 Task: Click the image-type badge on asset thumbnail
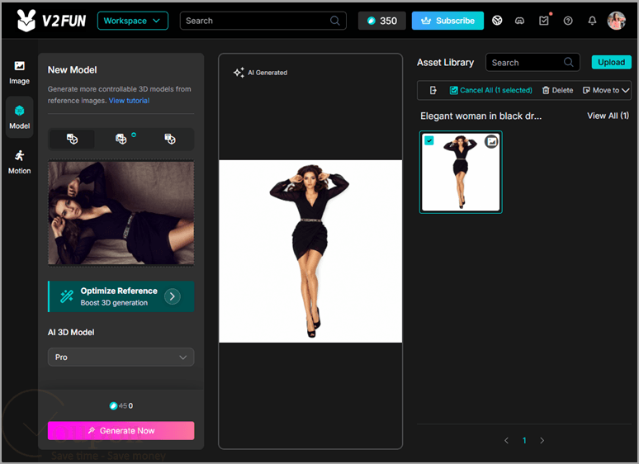(492, 142)
